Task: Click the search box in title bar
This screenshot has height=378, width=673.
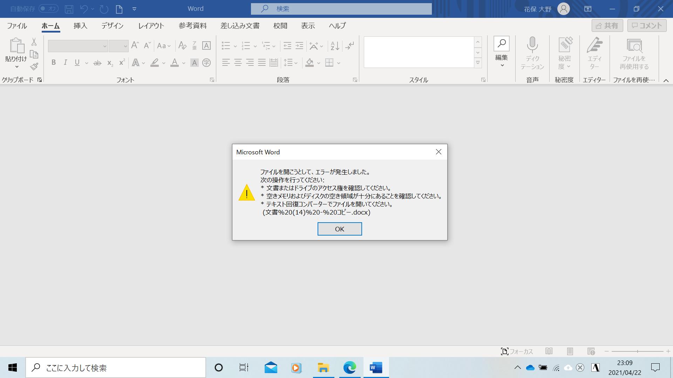Action: (341, 9)
